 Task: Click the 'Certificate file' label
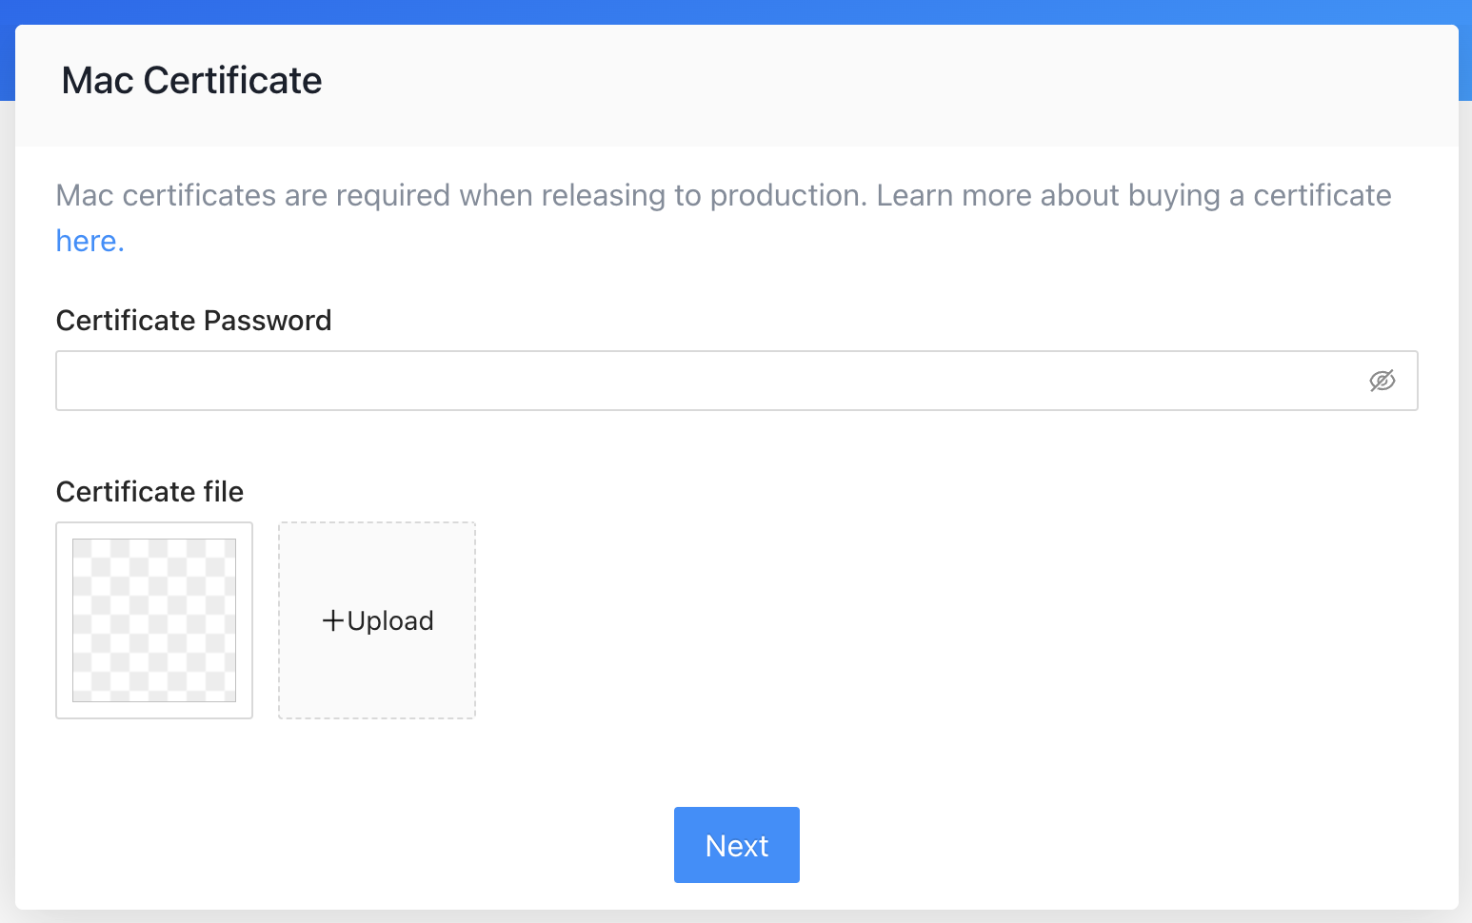(x=149, y=492)
